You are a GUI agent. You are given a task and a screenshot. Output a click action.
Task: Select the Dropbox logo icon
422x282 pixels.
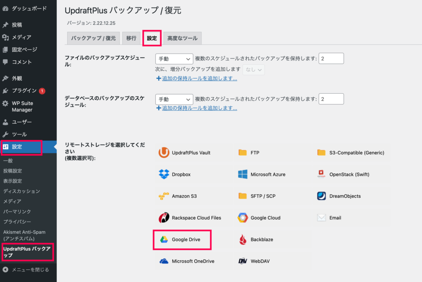coord(164,174)
